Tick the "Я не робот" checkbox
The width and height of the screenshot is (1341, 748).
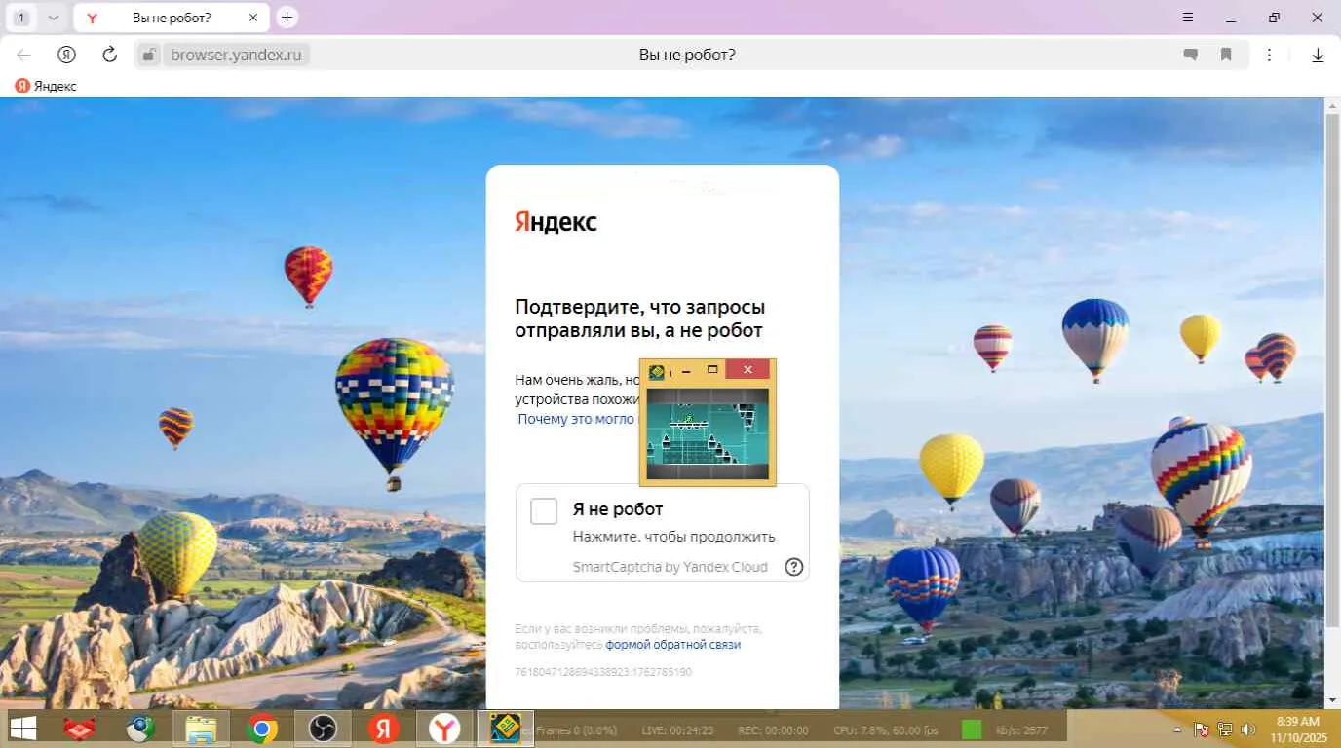544,511
